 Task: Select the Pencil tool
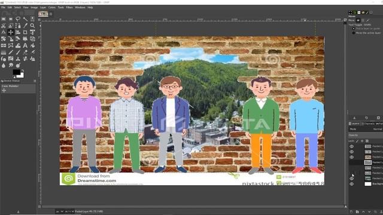(11, 52)
